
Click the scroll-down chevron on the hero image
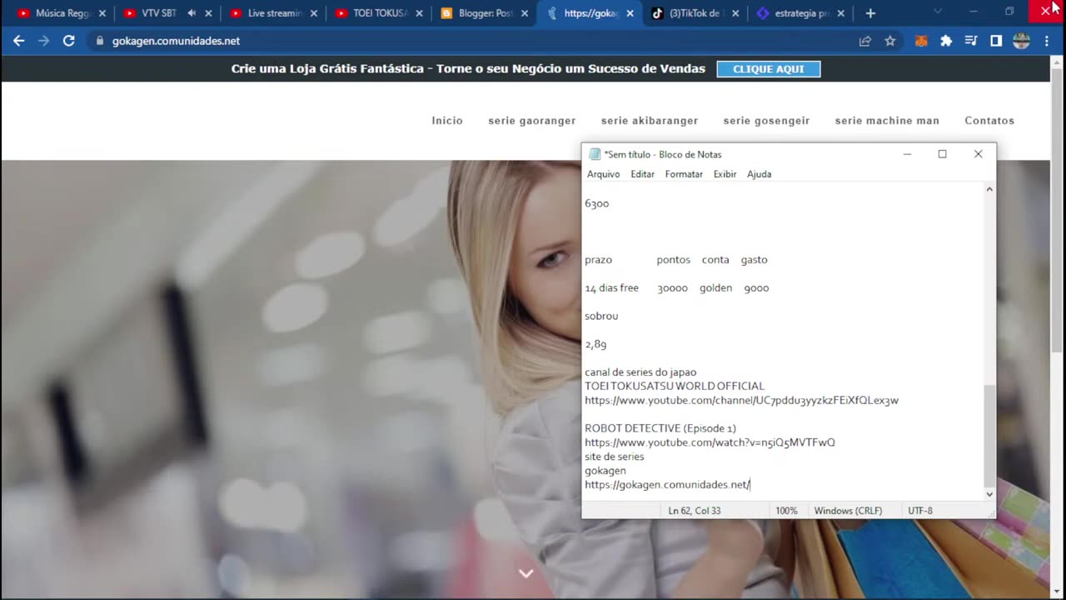point(526,573)
